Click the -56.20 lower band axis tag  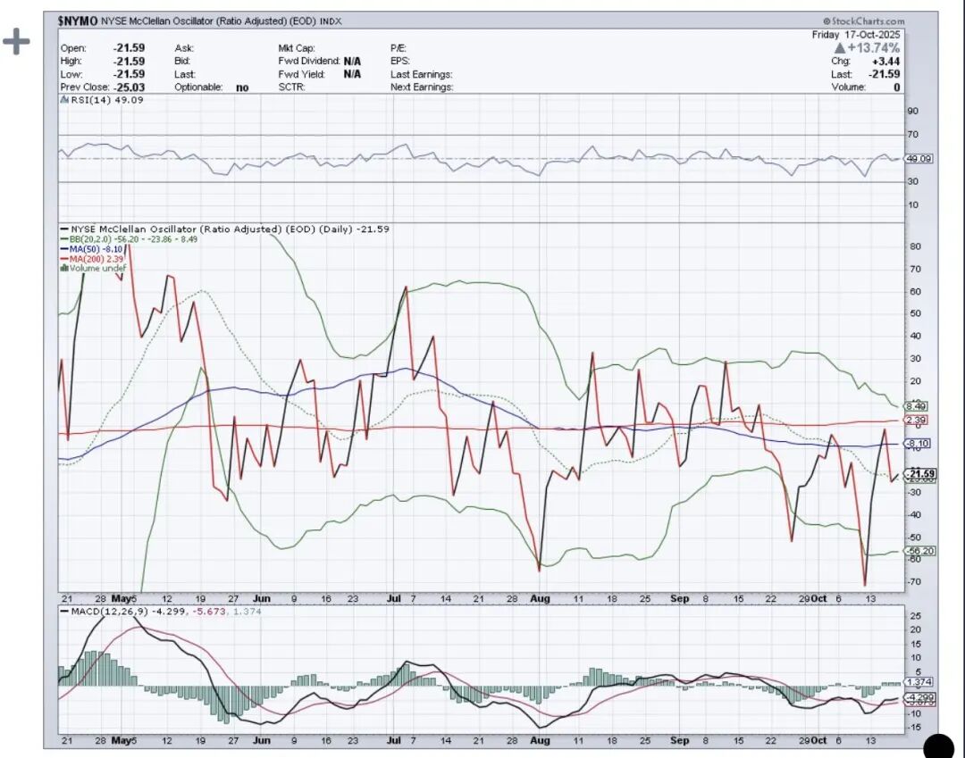tap(920, 551)
